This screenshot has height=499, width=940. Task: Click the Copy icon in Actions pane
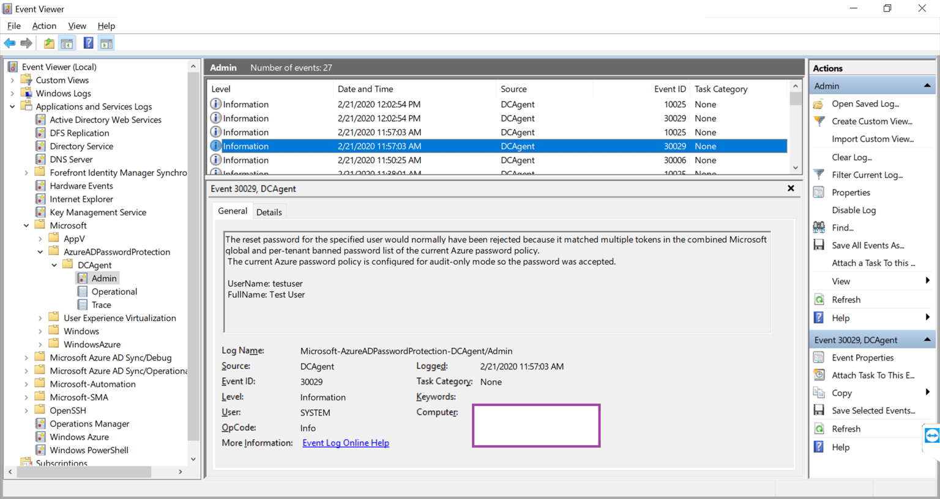(x=819, y=393)
